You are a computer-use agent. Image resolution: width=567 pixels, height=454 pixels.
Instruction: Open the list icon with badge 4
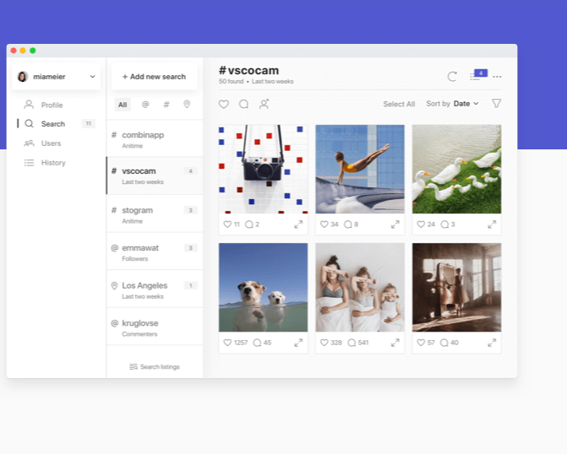pos(476,77)
